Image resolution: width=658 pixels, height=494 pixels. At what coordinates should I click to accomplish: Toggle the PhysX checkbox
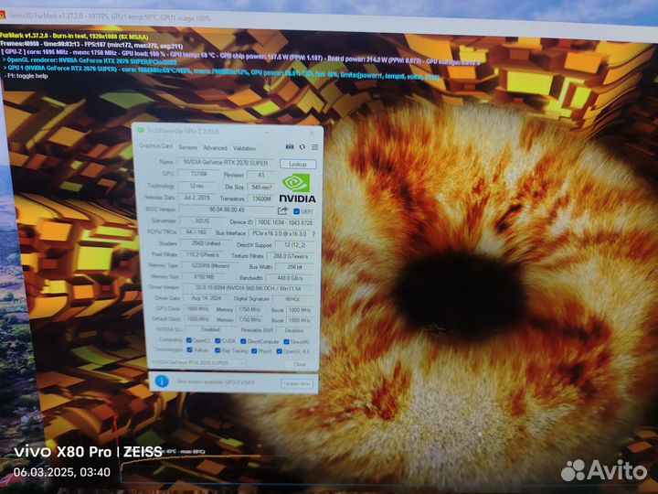coord(254,350)
